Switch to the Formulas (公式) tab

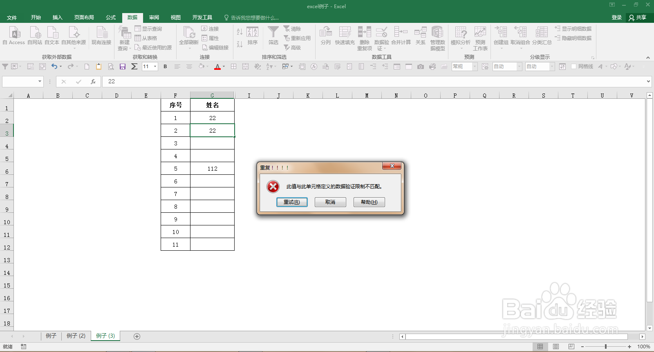pos(111,18)
